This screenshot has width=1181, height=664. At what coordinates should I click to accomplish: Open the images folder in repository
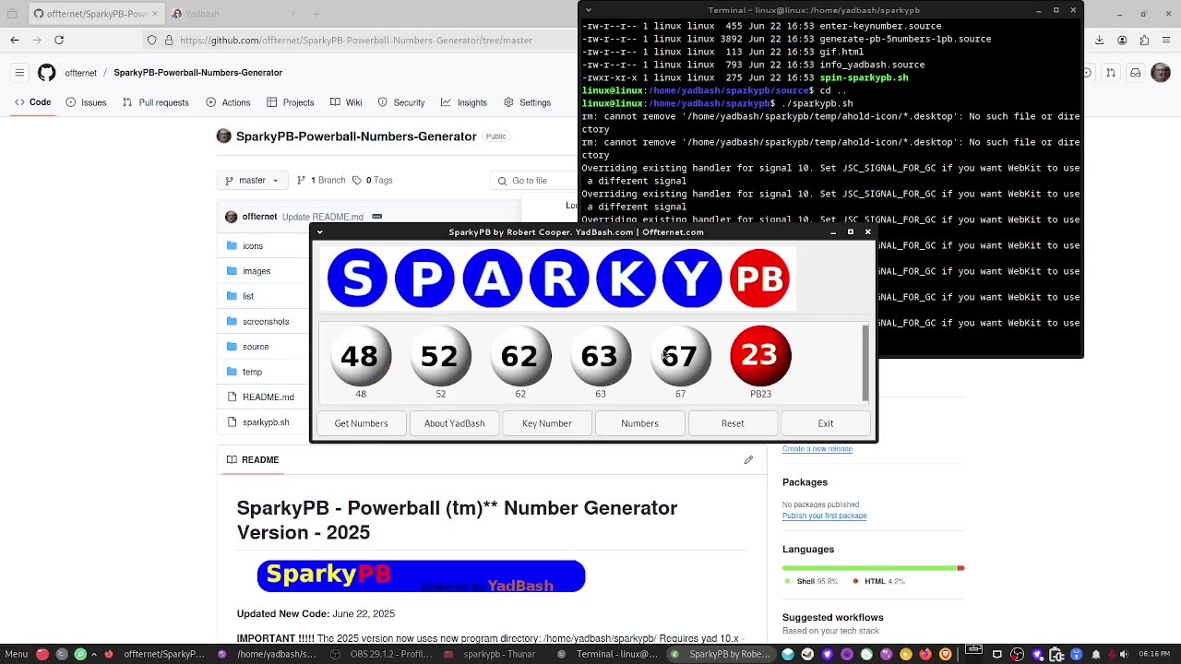256,271
